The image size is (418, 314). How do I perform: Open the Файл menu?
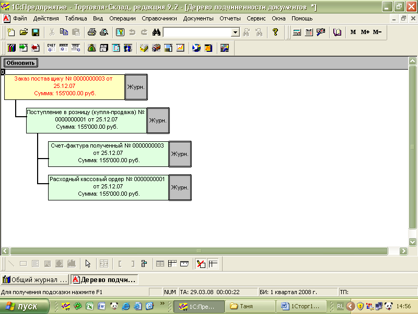coord(20,18)
